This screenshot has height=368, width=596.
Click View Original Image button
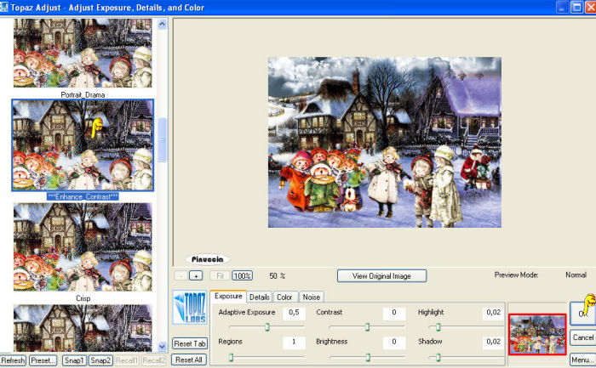381,276
